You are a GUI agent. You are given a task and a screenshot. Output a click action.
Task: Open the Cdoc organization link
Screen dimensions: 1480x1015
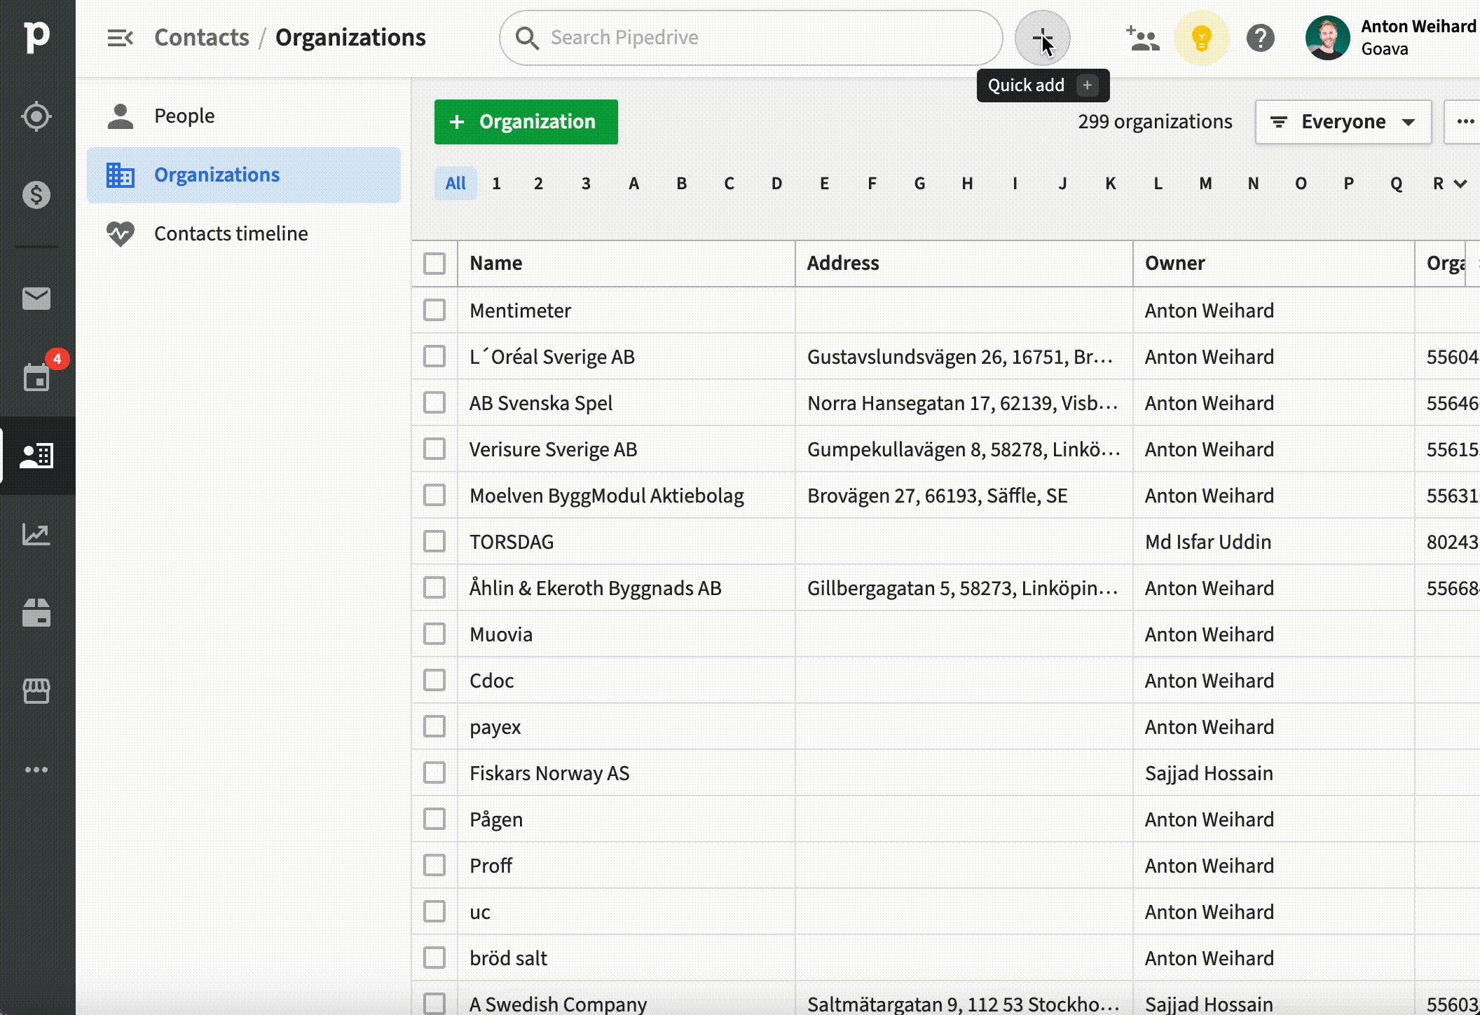[x=492, y=681]
